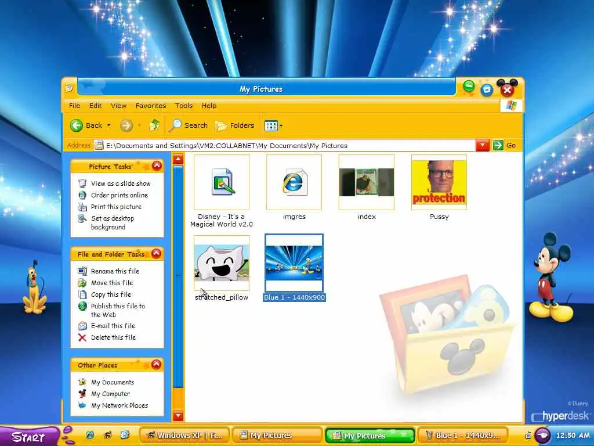Click E-mail this file

pyautogui.click(x=113, y=326)
